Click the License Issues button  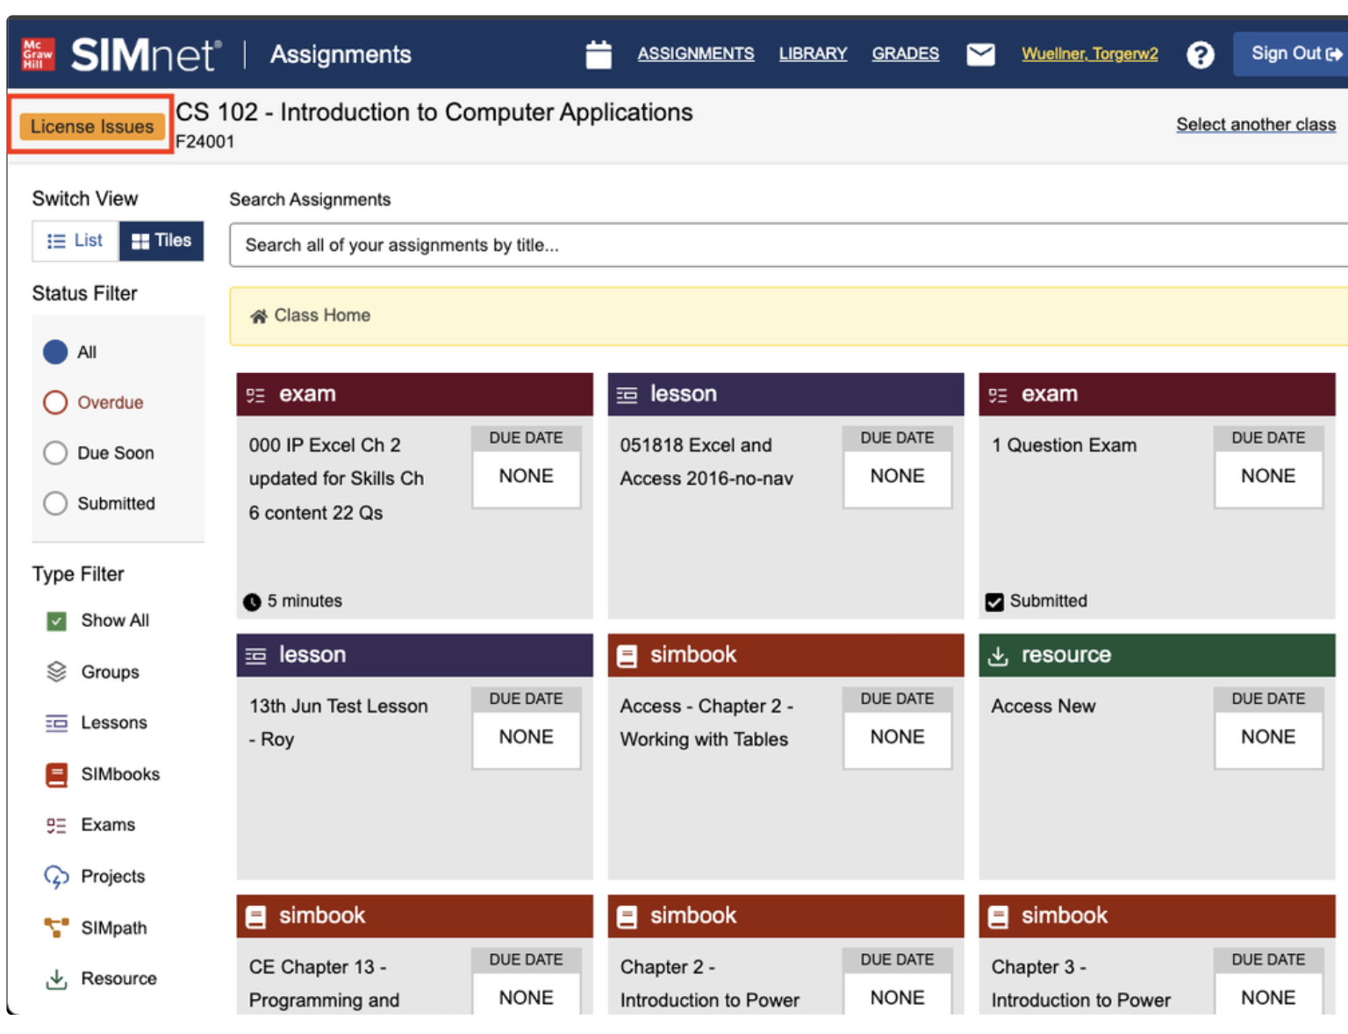[x=91, y=126]
